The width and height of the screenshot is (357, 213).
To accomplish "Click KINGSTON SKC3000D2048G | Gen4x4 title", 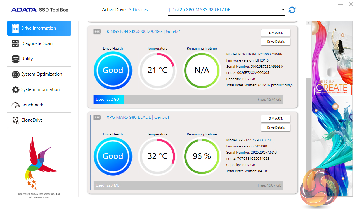I will tap(144, 32).
